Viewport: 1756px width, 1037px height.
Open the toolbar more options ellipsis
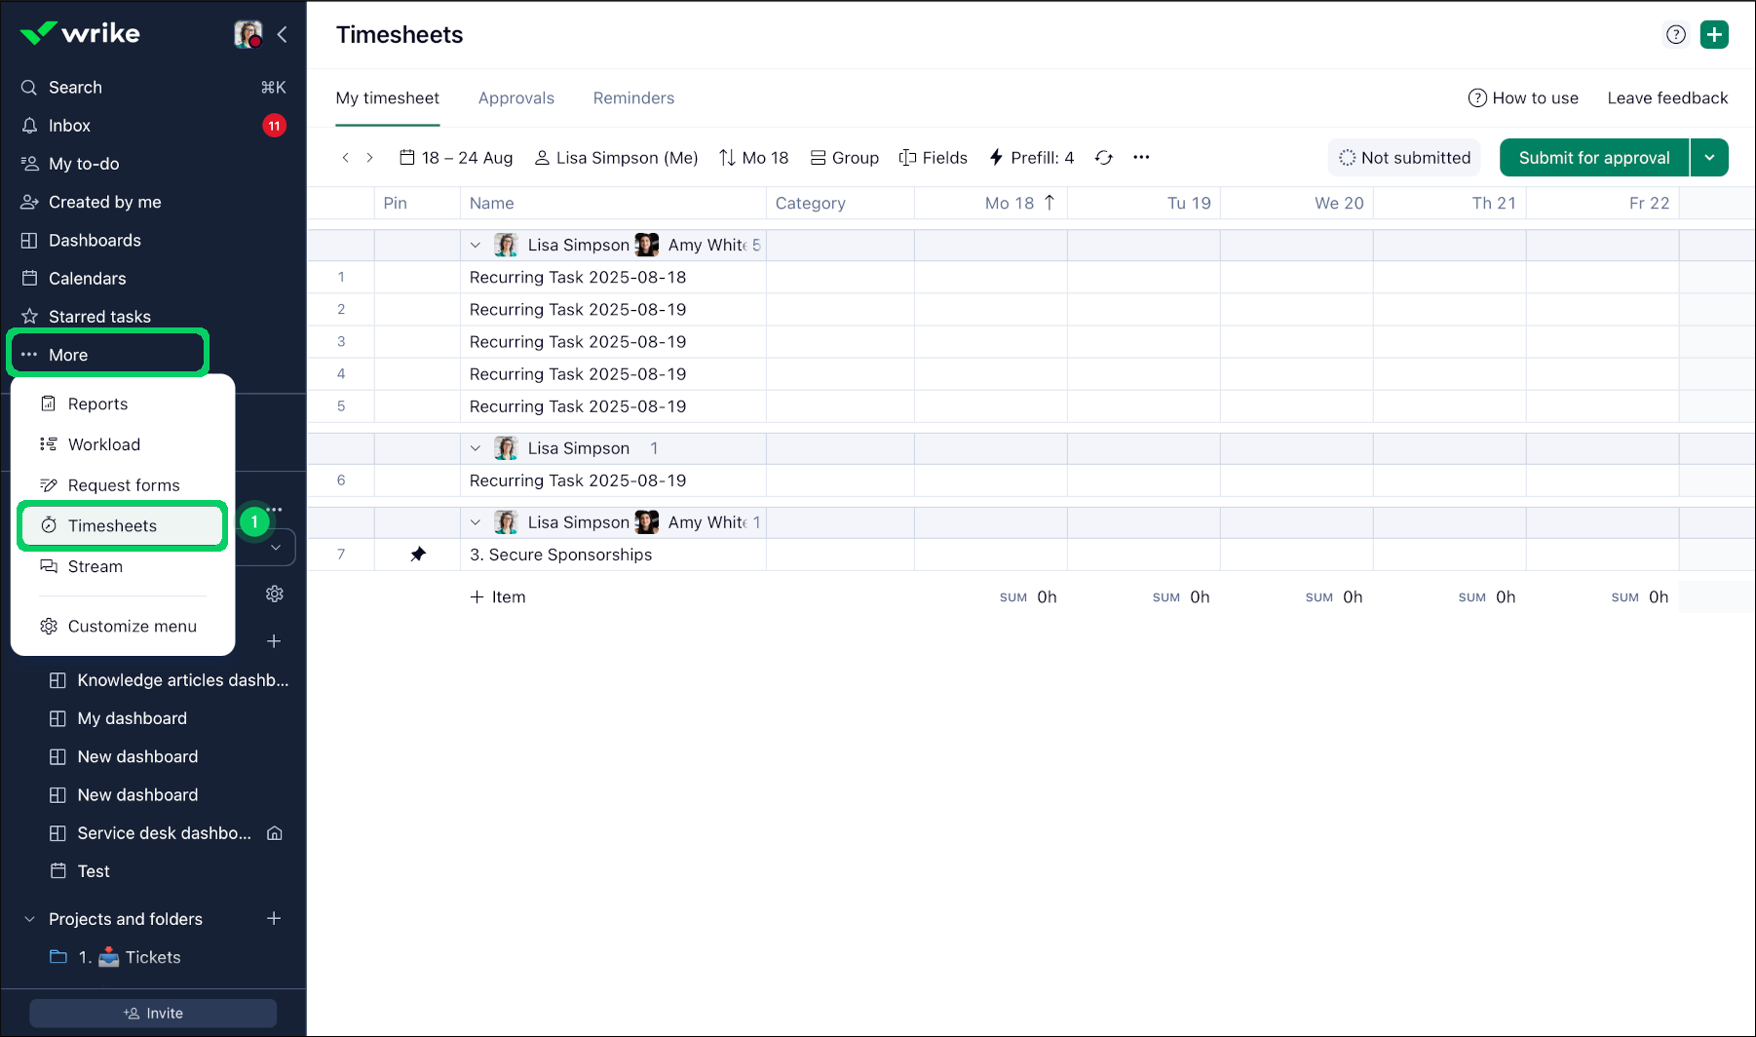pyautogui.click(x=1141, y=158)
